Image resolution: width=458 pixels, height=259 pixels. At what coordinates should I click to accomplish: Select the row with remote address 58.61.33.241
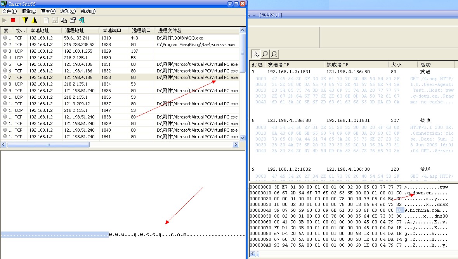[x=120, y=38]
